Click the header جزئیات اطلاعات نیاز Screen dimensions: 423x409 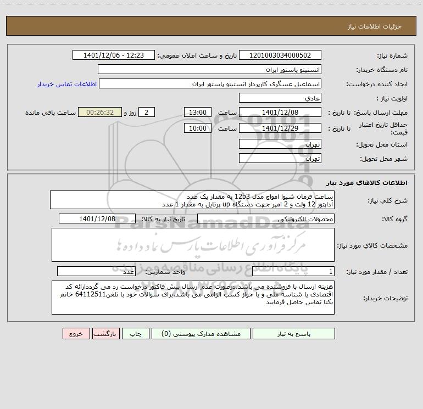[375, 26]
